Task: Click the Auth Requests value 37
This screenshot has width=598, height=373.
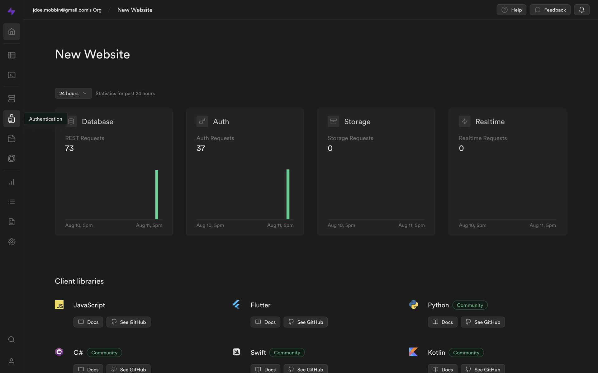Action: tap(201, 148)
